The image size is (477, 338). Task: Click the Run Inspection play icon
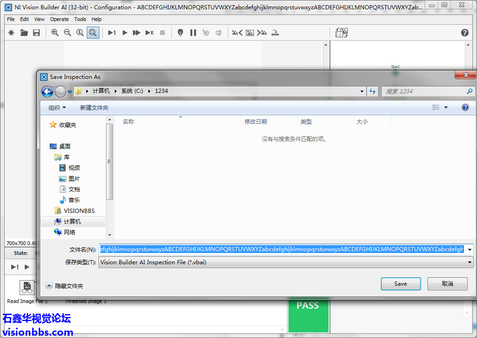(125, 33)
